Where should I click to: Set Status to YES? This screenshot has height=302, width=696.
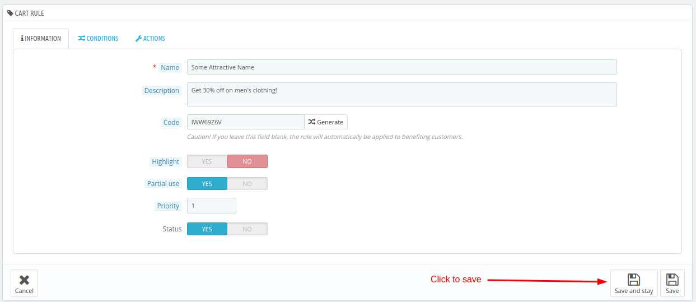[207, 229]
